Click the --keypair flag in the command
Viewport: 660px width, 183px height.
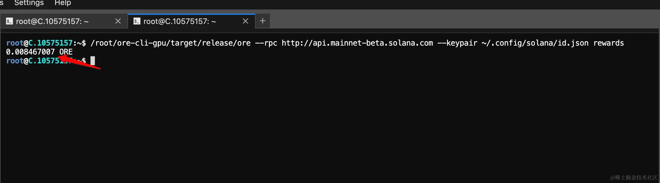457,43
